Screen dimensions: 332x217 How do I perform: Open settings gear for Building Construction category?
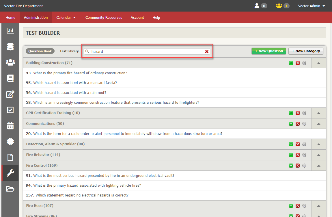coord(304,63)
